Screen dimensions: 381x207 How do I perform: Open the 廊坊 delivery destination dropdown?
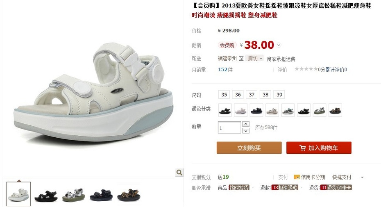point(254,58)
